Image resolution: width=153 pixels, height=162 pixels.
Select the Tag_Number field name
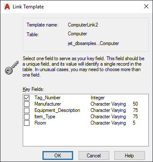tap(47, 98)
